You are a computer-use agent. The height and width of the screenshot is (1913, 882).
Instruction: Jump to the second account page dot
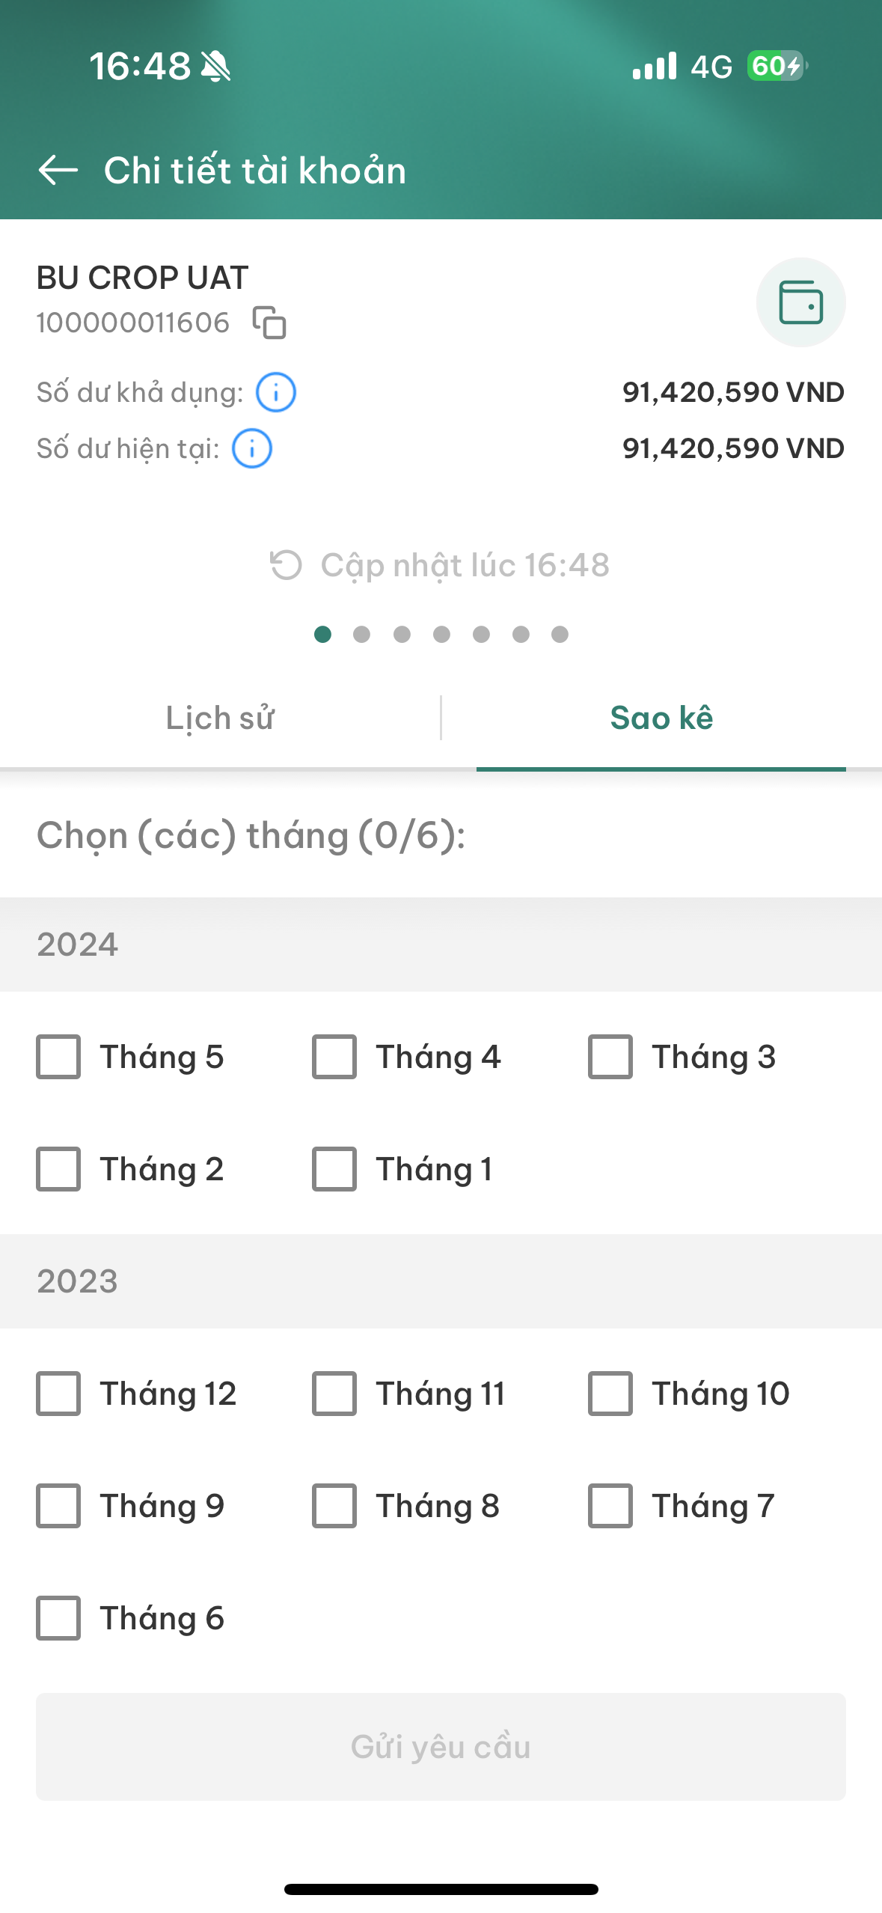click(362, 635)
